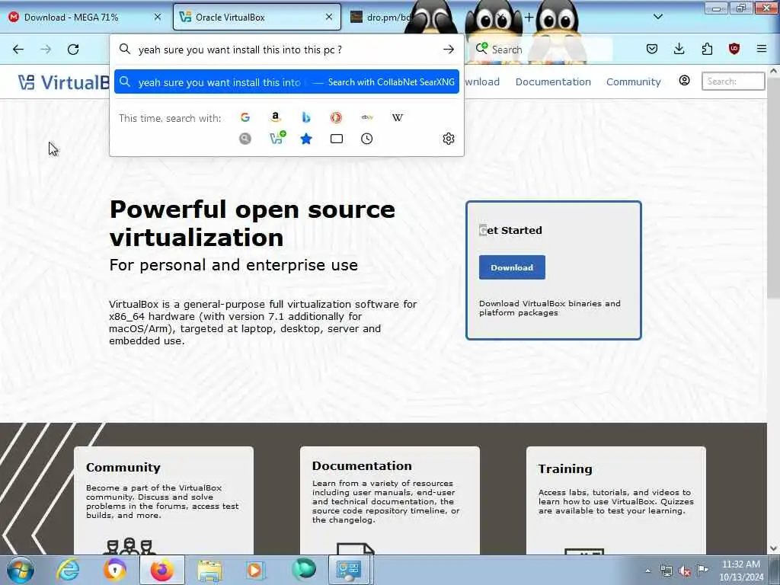Search this time with Amazon
Image resolution: width=780 pixels, height=585 pixels.
tap(275, 117)
